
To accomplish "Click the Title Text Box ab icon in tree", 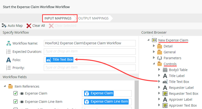I will click(x=165, y=82).
